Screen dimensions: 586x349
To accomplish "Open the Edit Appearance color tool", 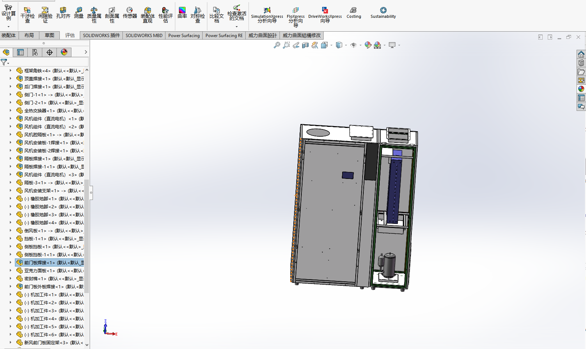I will coord(368,45).
